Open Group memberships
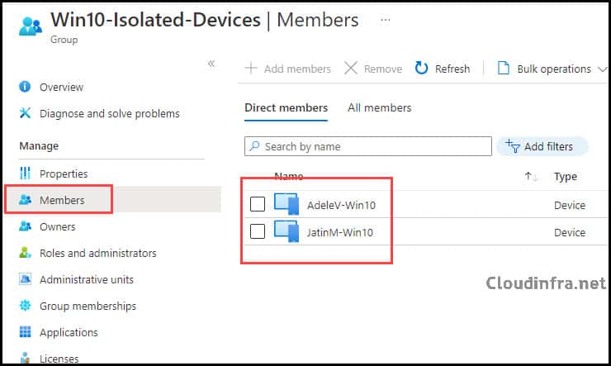This screenshot has width=611, height=366. [88, 306]
